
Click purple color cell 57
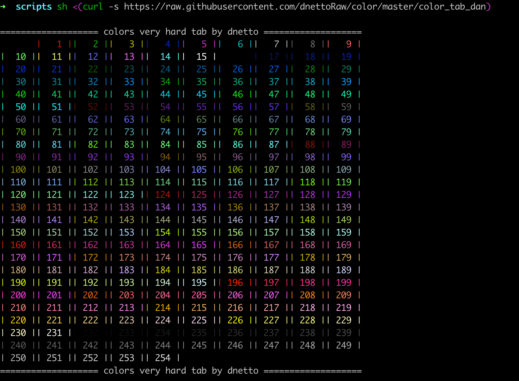(274, 107)
